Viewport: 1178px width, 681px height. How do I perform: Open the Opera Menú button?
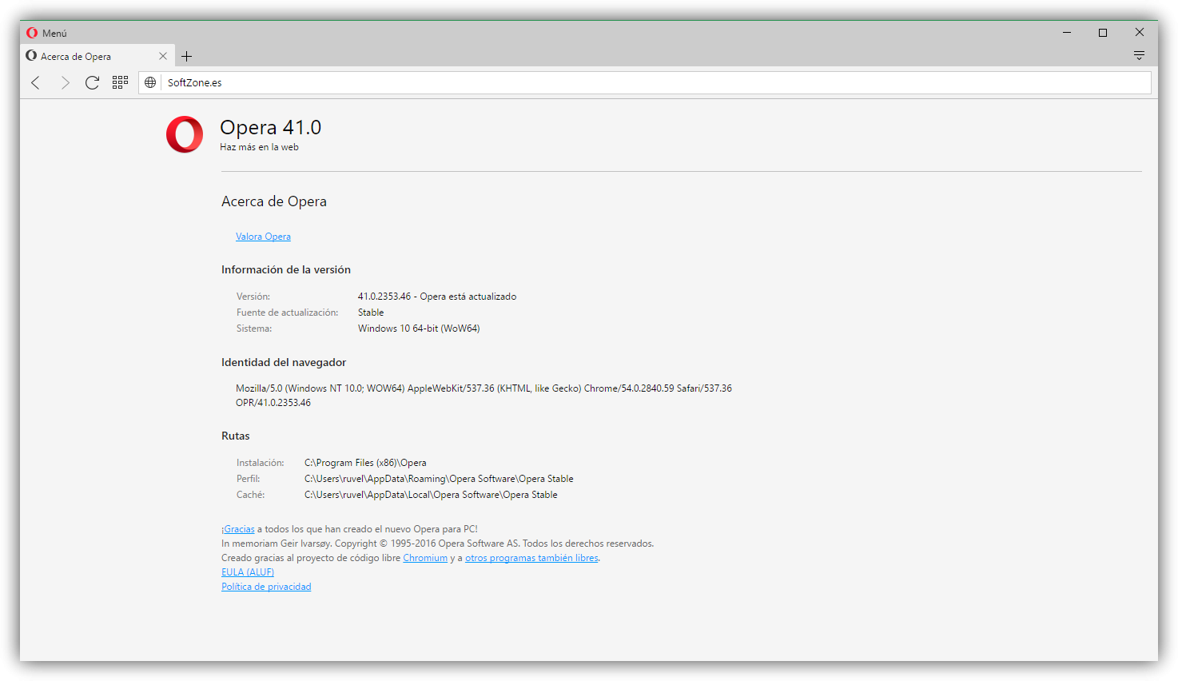46,33
